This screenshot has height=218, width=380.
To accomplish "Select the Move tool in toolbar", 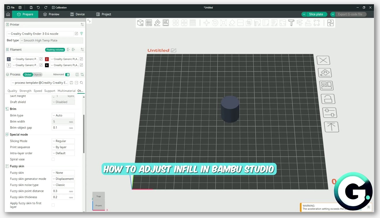I will point(206,23).
